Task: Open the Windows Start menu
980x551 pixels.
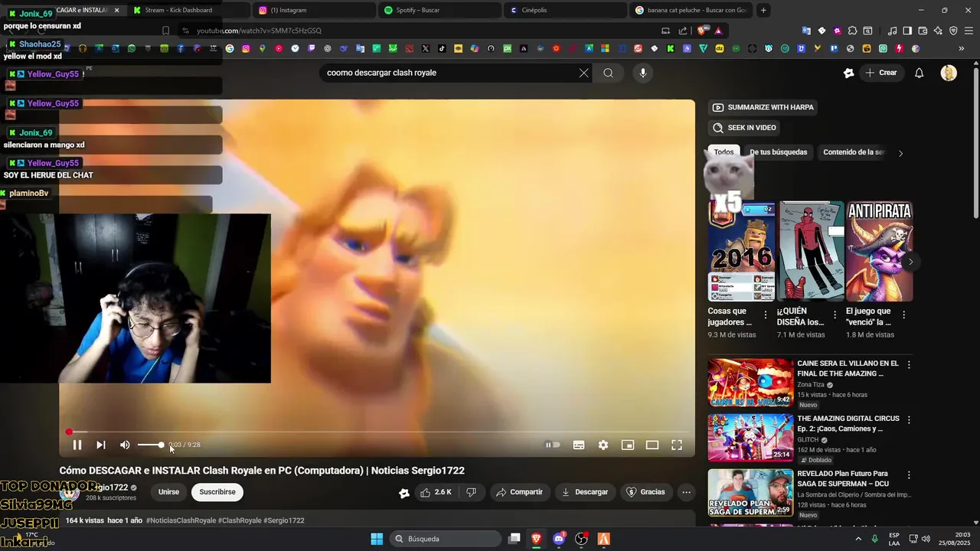Action: click(377, 539)
